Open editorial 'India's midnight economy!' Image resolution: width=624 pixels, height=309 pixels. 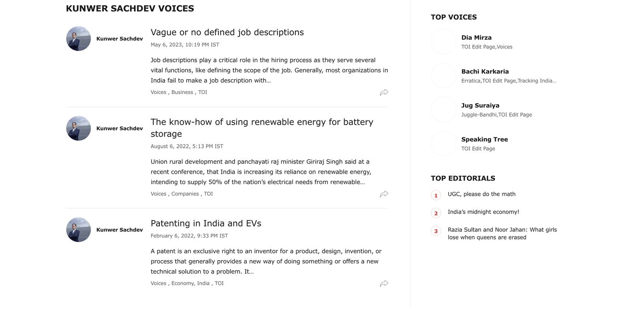483,212
